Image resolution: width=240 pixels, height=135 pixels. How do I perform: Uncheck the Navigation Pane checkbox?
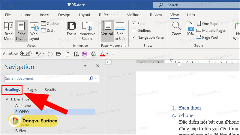[134, 37]
